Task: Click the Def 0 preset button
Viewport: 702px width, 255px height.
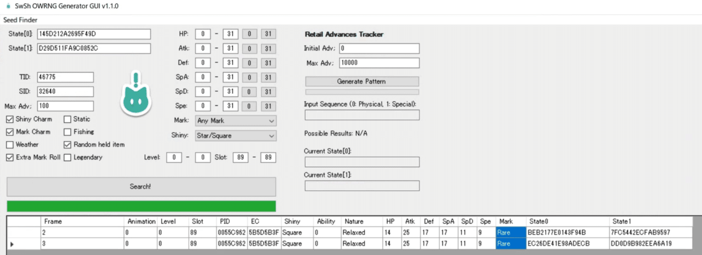Action: pos(249,63)
